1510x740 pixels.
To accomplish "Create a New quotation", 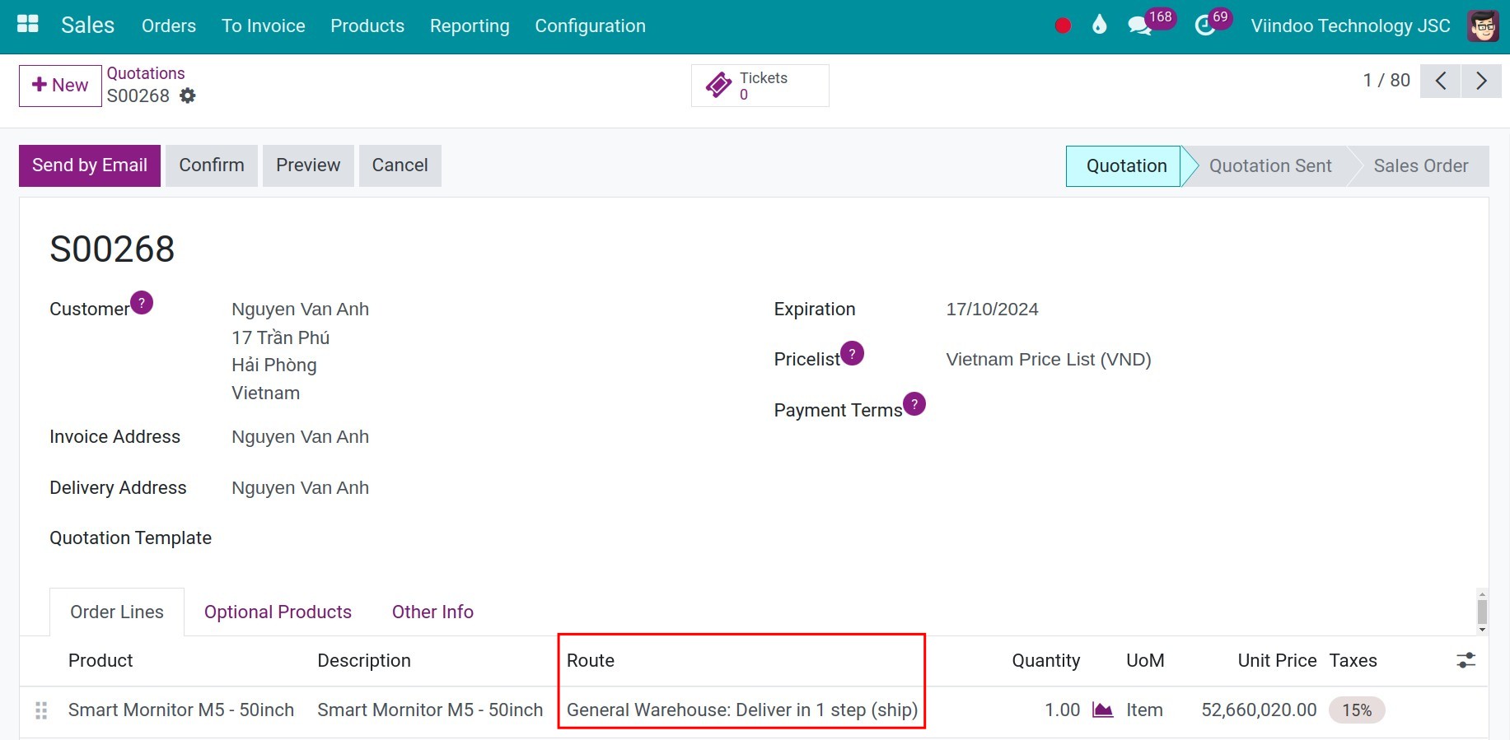I will pos(60,85).
